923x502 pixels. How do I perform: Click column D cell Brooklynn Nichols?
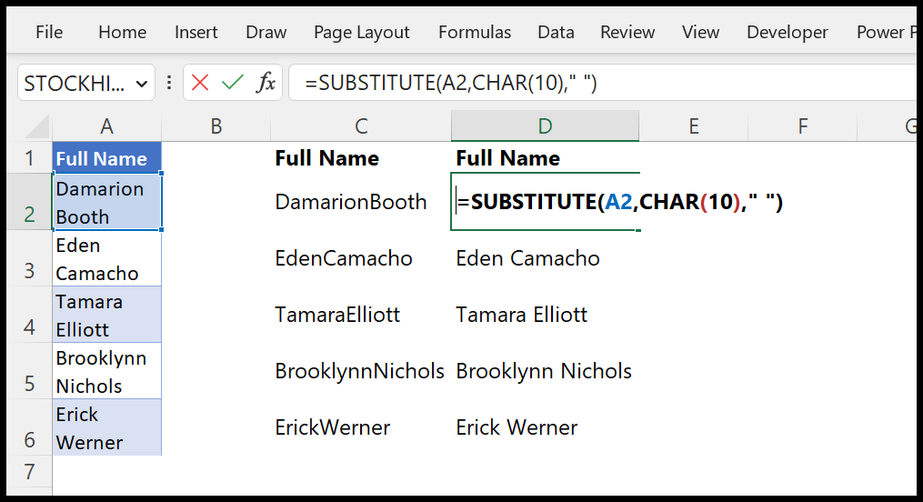point(545,371)
